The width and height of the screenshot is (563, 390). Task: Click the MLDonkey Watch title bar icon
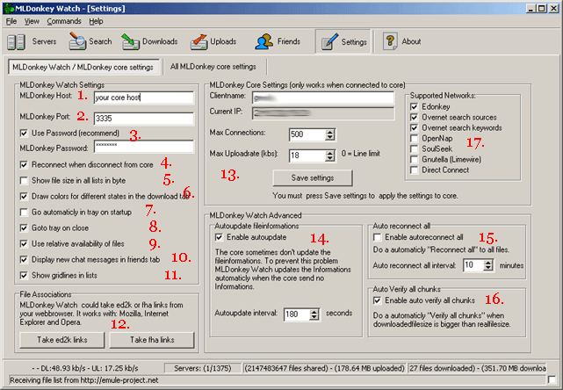coord(8,7)
